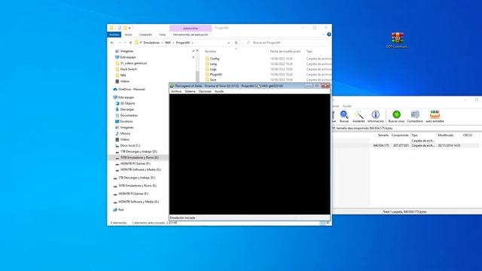Open Explorer's blue help question mark
The image size is (482, 271).
(x=329, y=35)
